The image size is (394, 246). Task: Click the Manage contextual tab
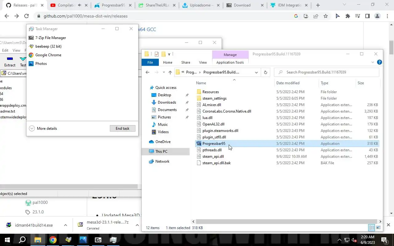(x=230, y=55)
